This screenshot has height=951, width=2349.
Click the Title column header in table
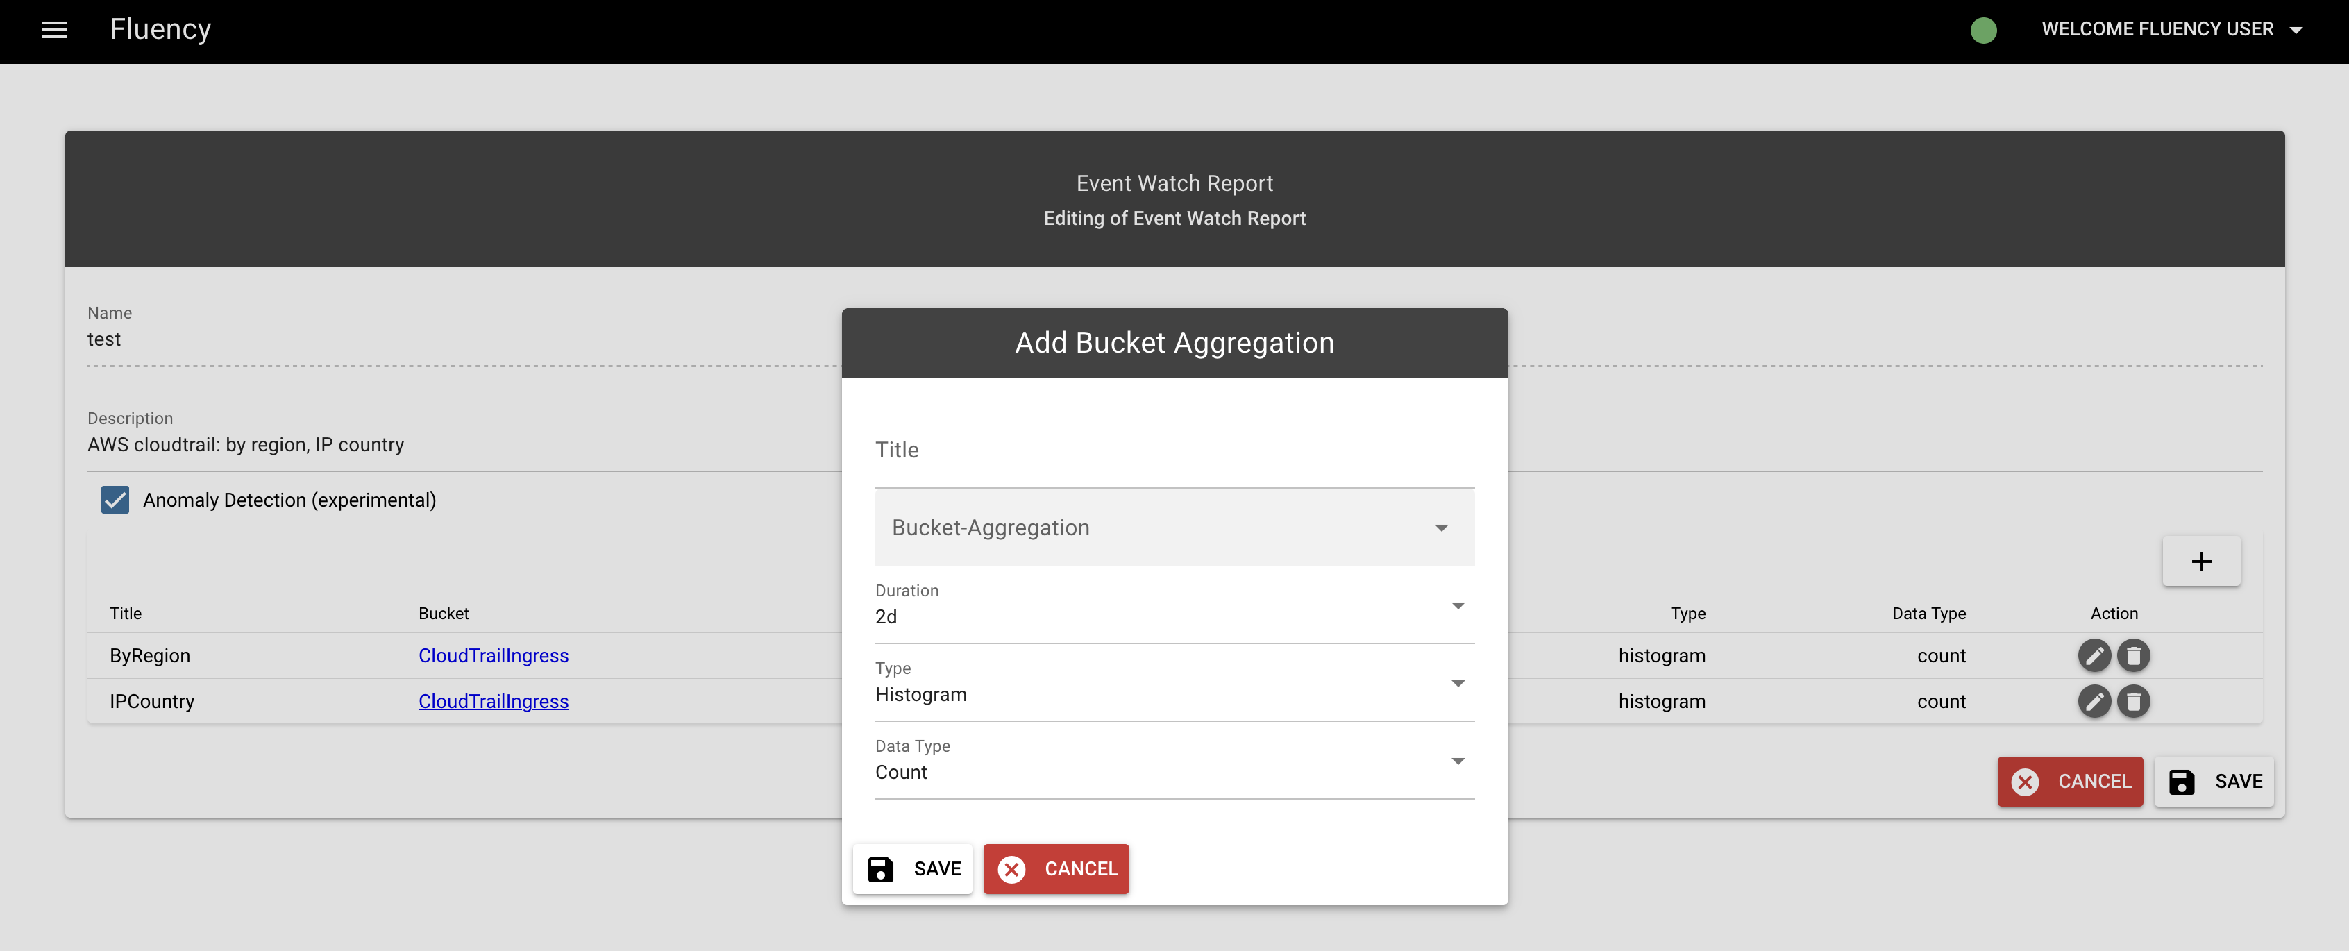point(126,614)
